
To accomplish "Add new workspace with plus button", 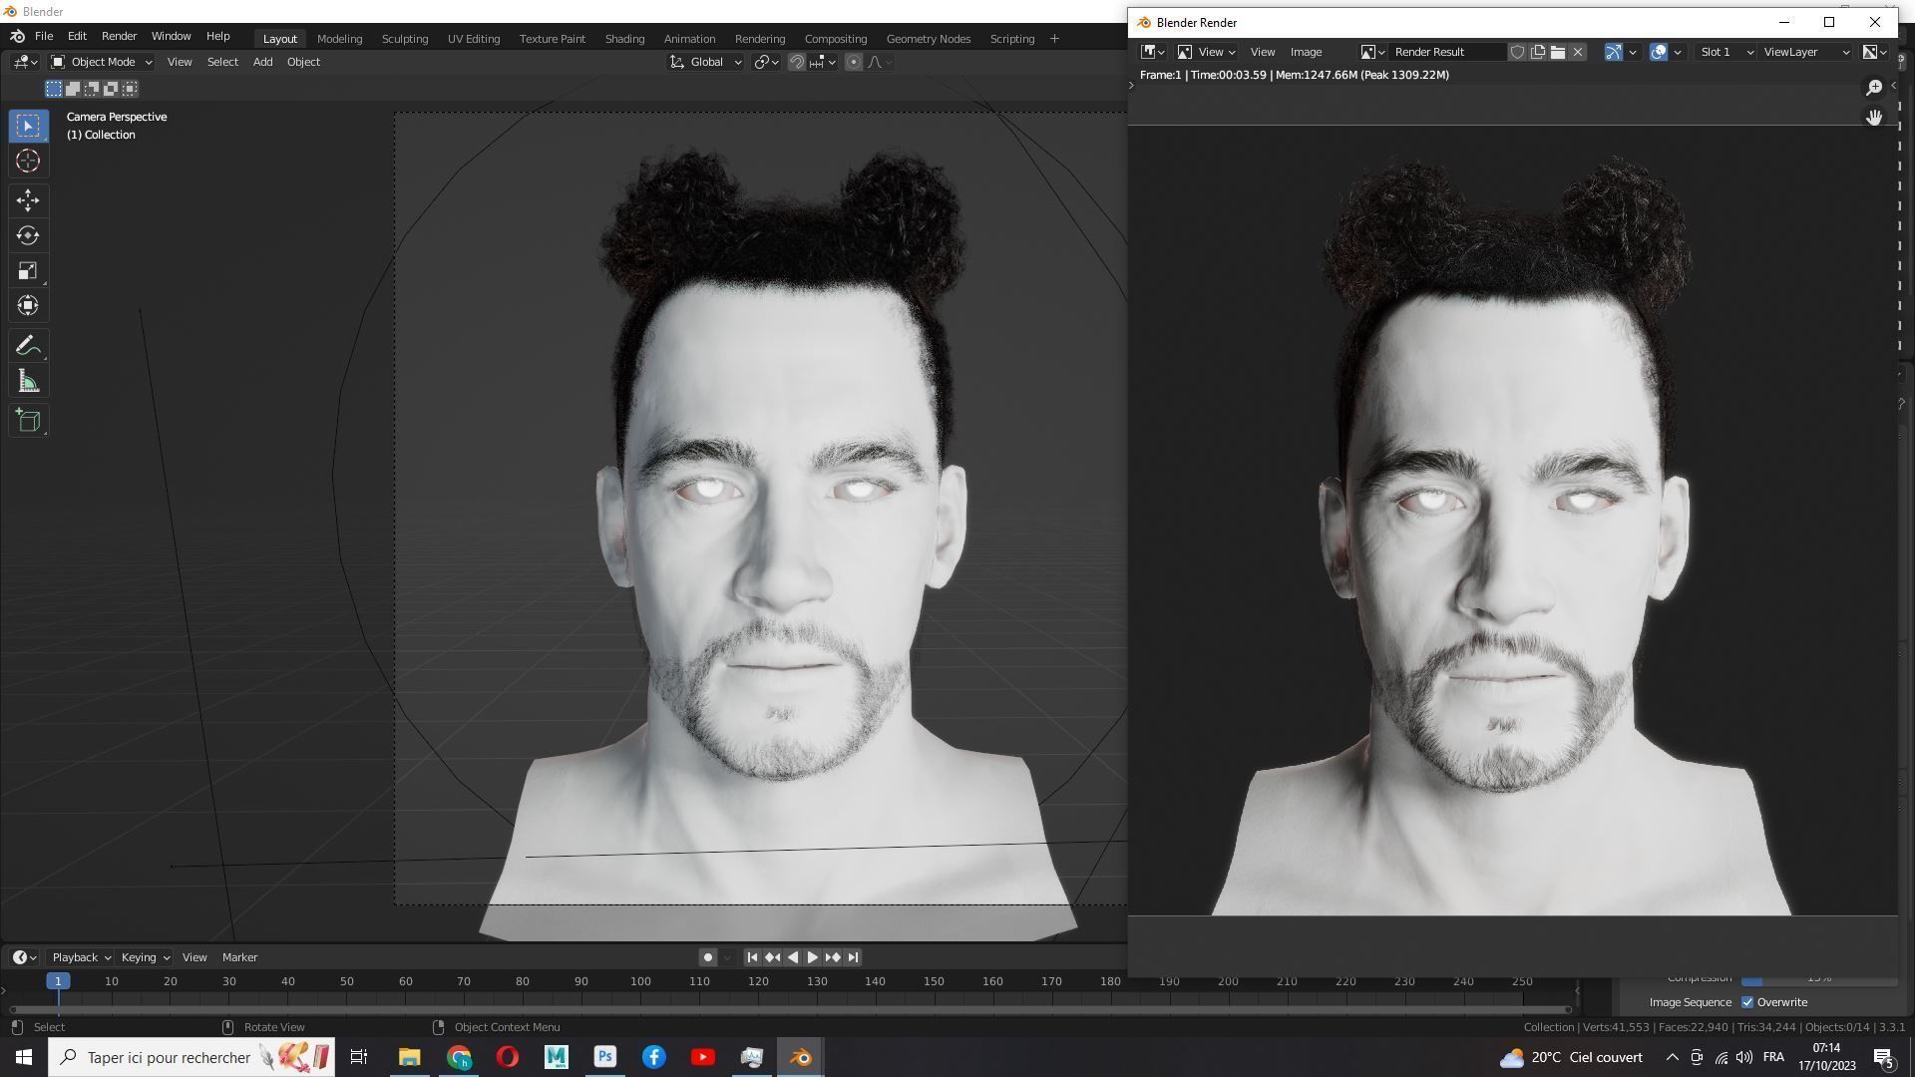I will [1054, 39].
